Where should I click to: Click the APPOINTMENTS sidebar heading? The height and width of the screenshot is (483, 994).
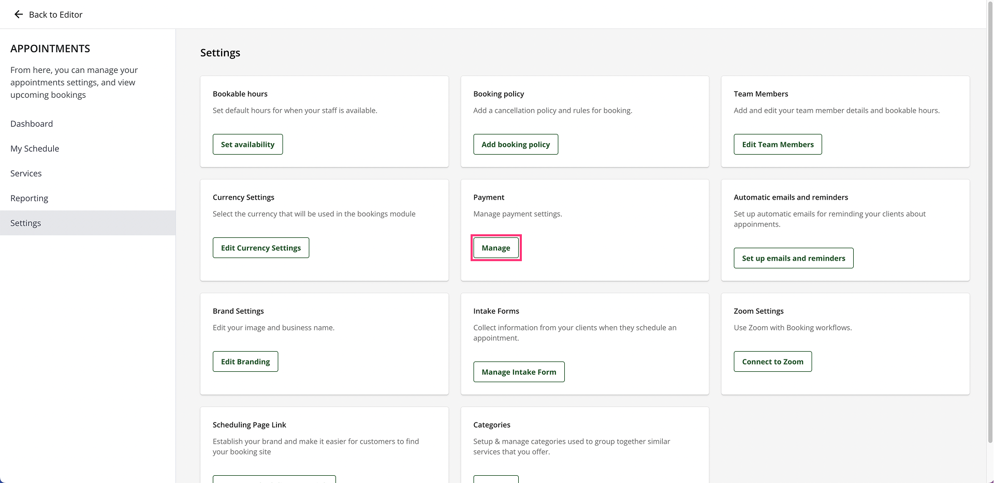pyautogui.click(x=50, y=49)
